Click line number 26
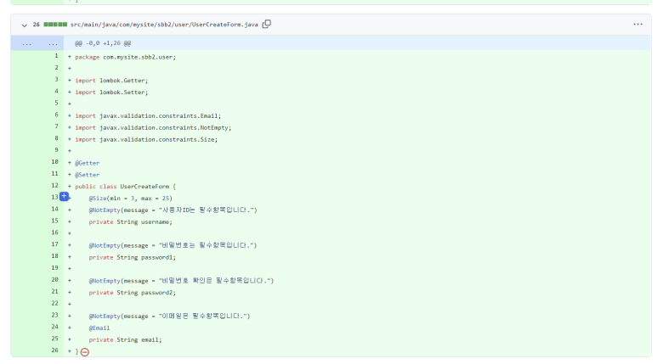The image size is (657, 364). 55,350
